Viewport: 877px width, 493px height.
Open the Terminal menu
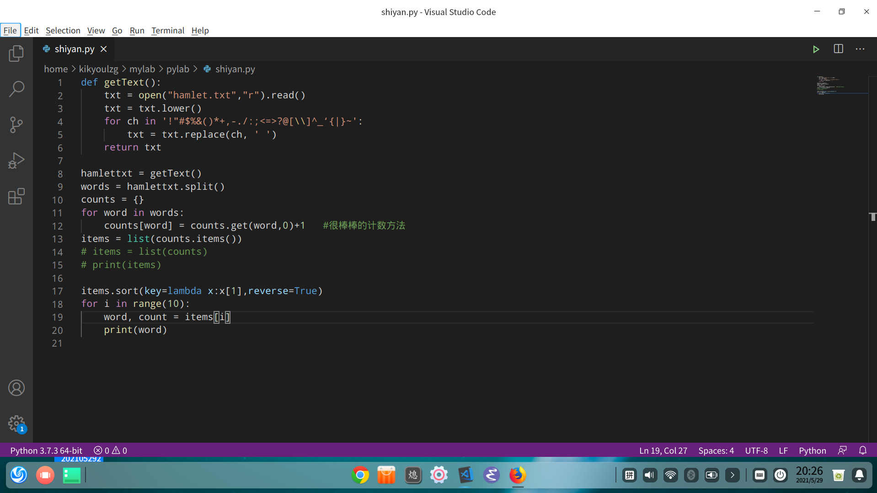point(167,30)
